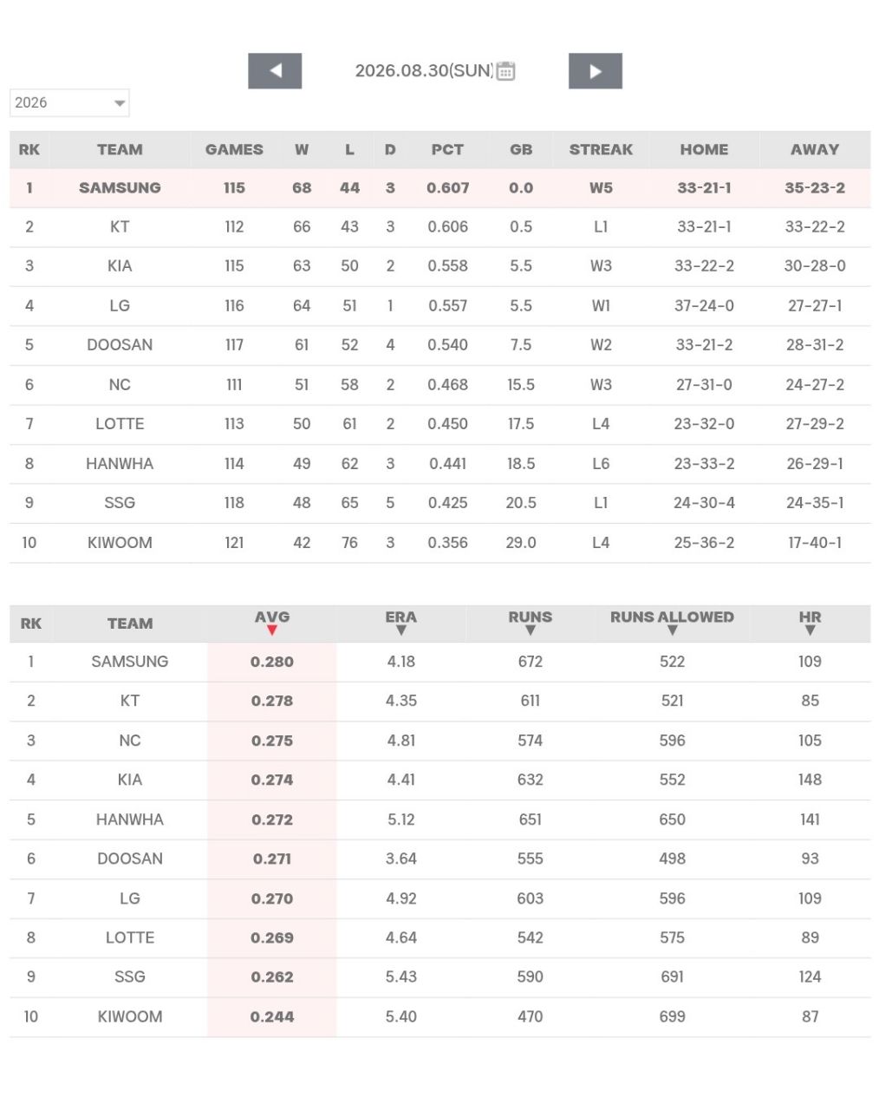Select SAMSUNG in the standings table

coord(120,187)
